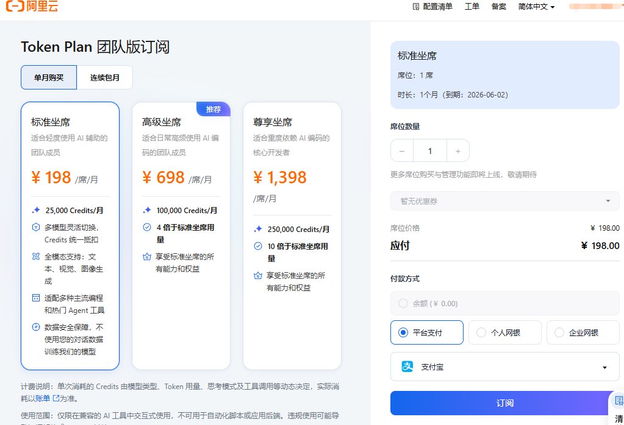Image resolution: width=624 pixels, height=425 pixels.
Task: Click the 付款方式 heading
Action: [x=405, y=279]
